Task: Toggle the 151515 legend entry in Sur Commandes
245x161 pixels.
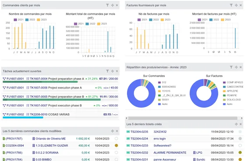Action: pos(164,91)
